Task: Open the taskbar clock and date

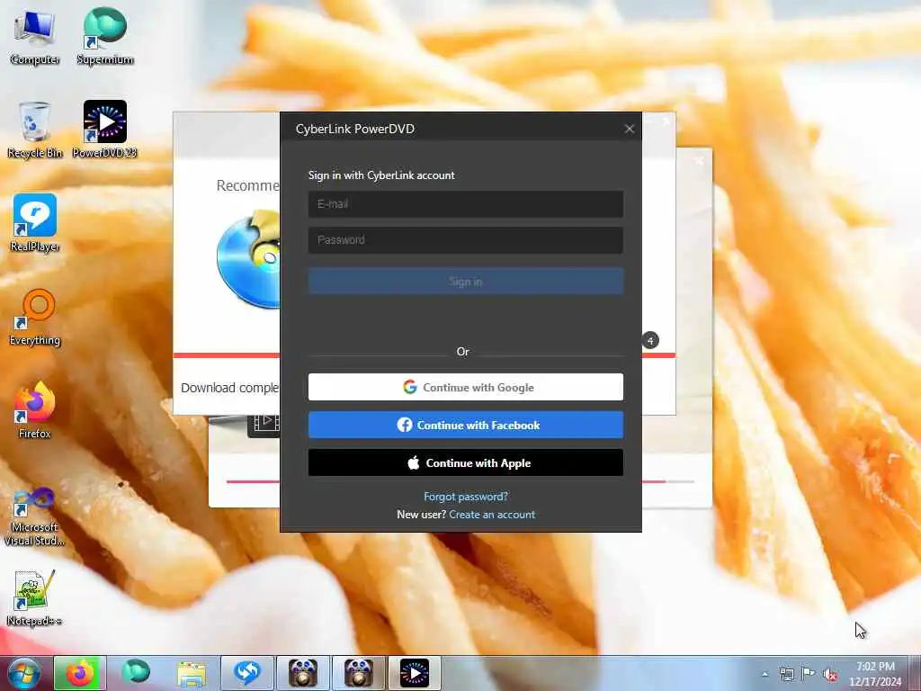Action: pyautogui.click(x=874, y=674)
